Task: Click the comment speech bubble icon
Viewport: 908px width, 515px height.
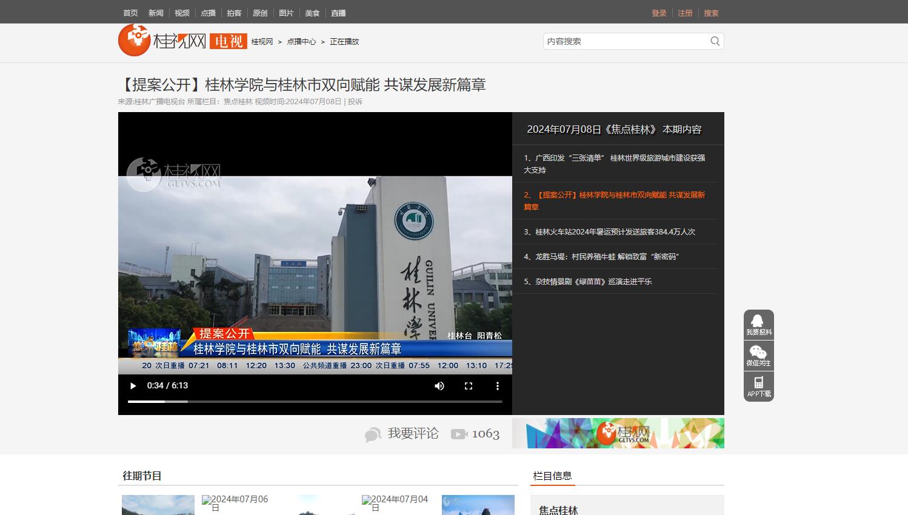Action: [x=373, y=434]
